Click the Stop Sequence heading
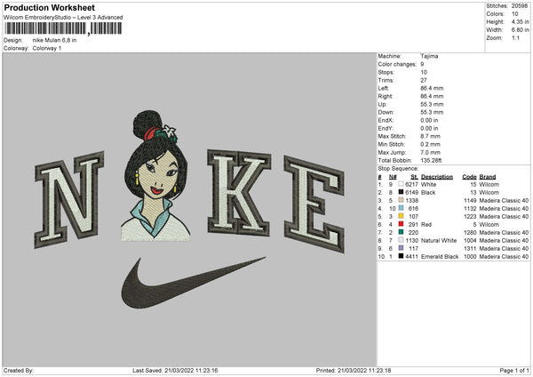 397,167
